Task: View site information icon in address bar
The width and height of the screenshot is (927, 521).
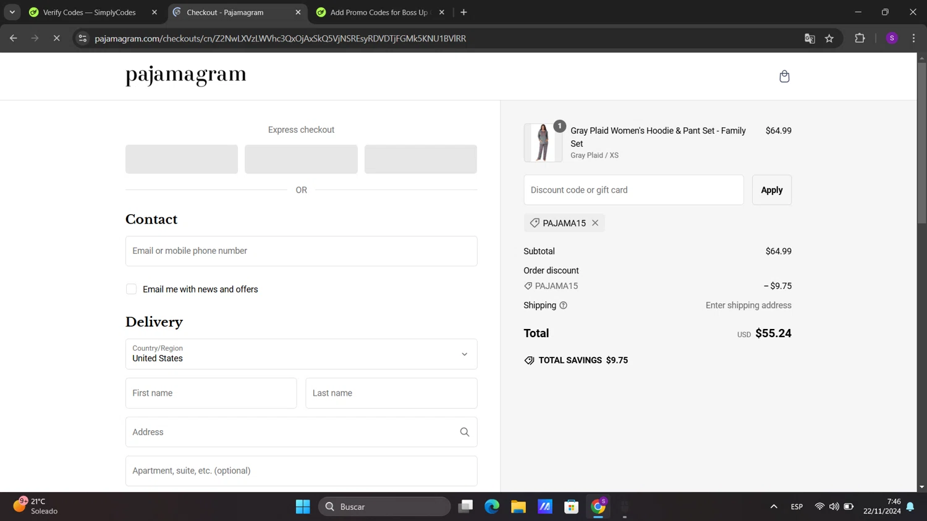Action: (x=82, y=38)
